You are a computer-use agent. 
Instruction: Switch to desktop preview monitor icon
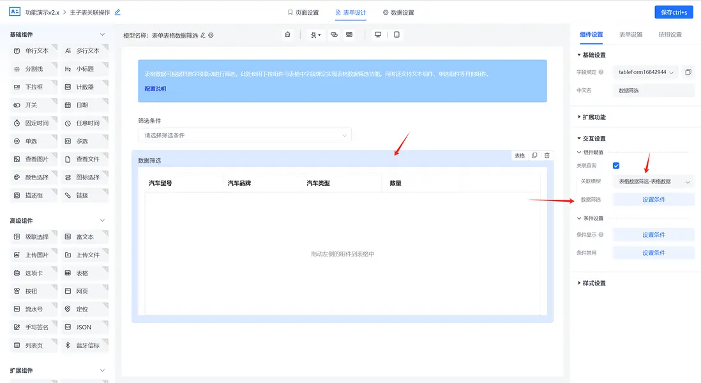click(378, 34)
